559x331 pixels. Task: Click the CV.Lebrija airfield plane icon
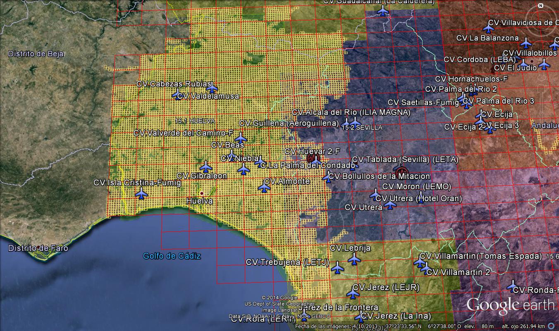coord(354,259)
